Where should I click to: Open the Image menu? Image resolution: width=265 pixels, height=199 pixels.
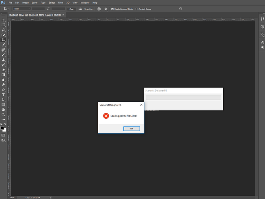tap(25, 3)
